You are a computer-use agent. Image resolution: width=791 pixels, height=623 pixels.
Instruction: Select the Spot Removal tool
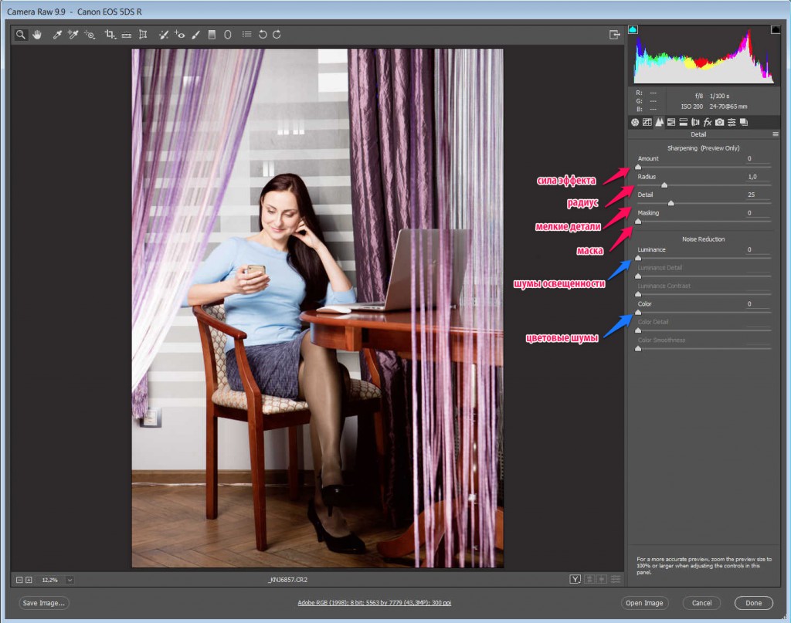coord(163,35)
